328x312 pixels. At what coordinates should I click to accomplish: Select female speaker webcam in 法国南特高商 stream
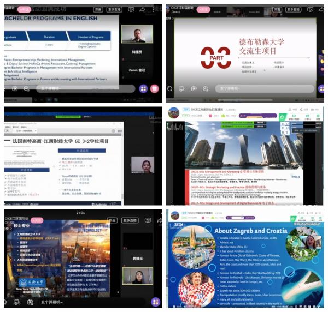[143, 165]
